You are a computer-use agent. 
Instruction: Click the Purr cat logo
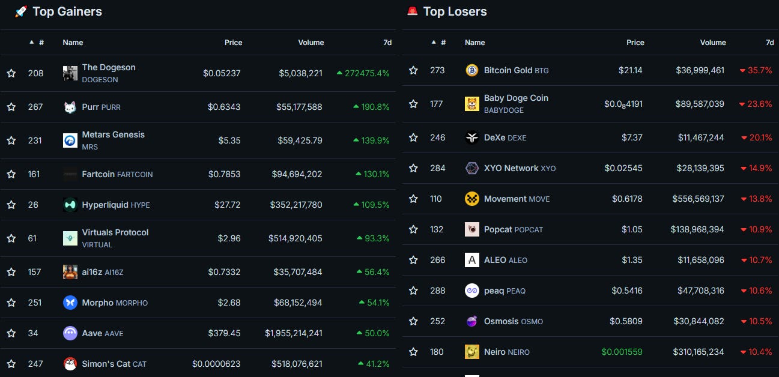(x=70, y=107)
